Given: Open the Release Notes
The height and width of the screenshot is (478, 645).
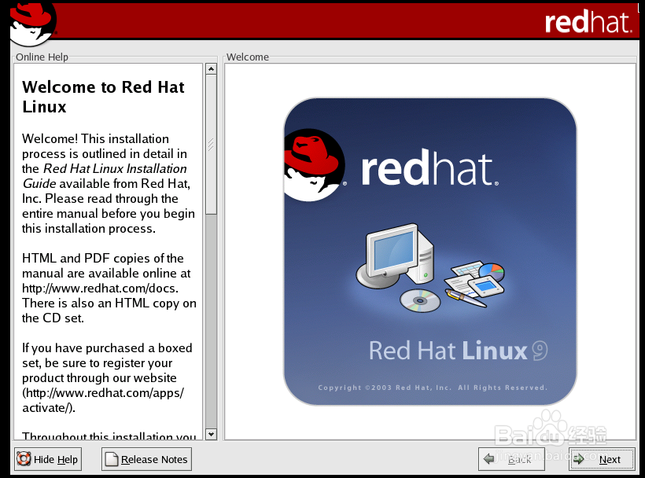Looking at the screenshot, I should 146,459.
